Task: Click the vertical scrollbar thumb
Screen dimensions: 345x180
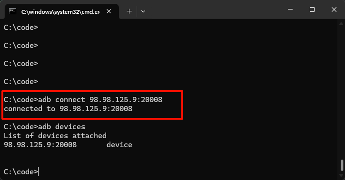Action: 342,165
